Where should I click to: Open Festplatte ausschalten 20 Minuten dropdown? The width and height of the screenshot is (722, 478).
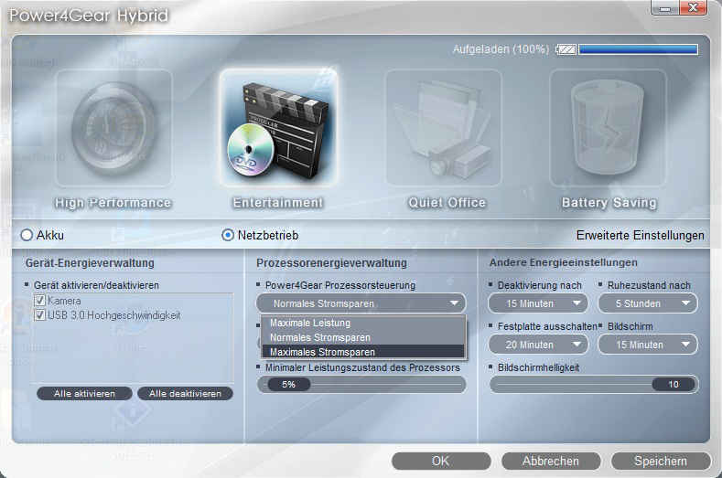point(538,345)
